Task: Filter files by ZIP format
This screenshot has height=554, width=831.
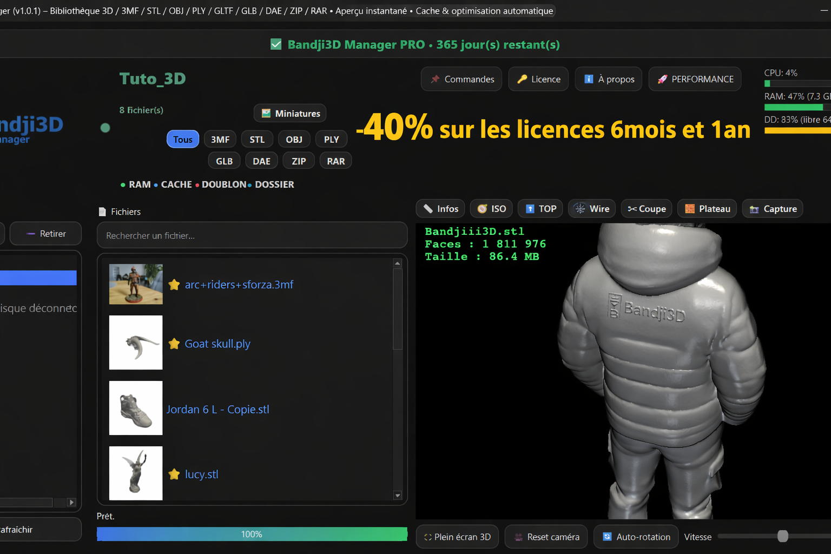Action: (x=299, y=161)
